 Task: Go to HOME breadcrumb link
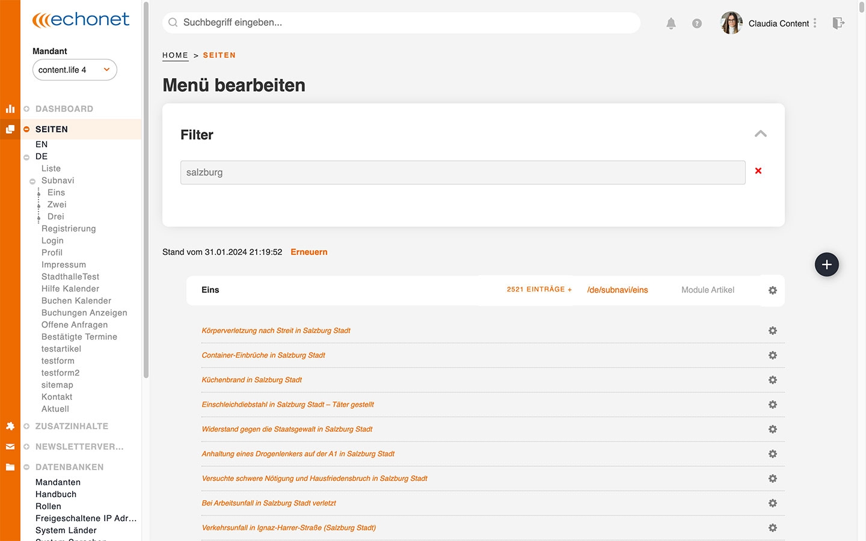pos(175,55)
